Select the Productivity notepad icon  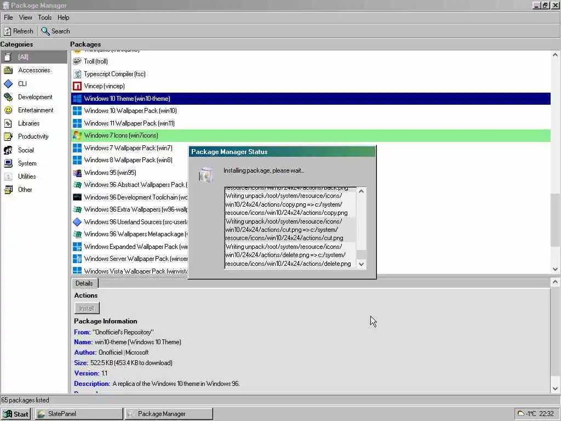(8, 136)
